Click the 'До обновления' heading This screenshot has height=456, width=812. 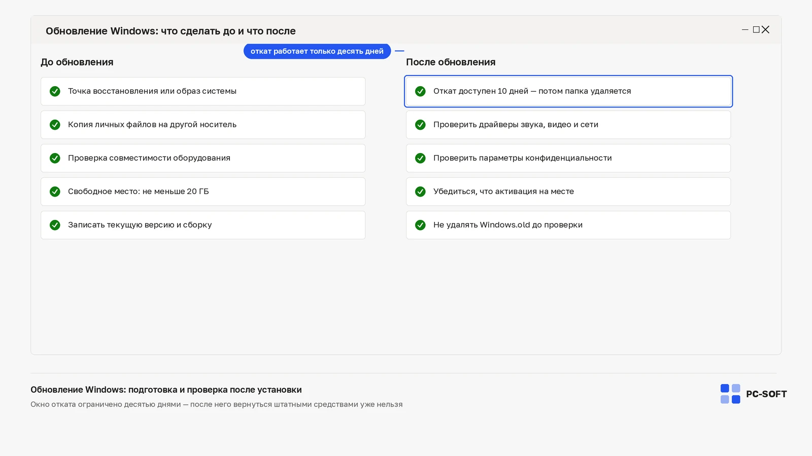tap(77, 62)
